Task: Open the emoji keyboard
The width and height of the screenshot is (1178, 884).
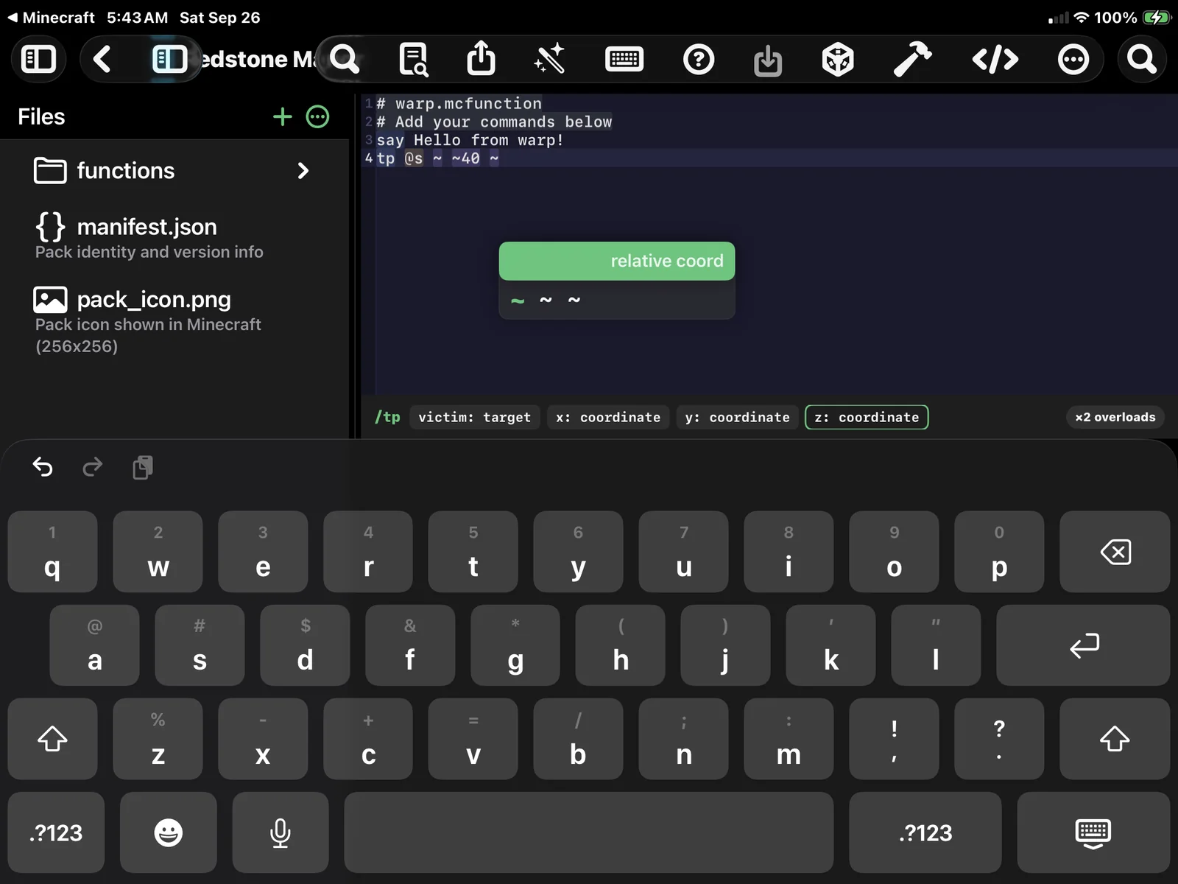Action: pos(169,832)
